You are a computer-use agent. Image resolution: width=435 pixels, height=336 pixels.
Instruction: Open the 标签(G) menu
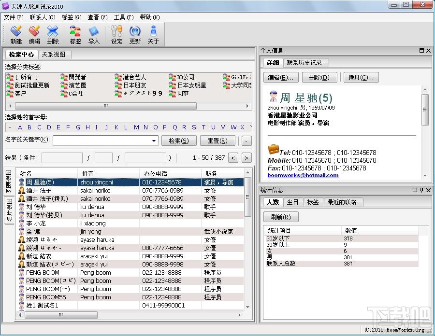click(x=72, y=17)
